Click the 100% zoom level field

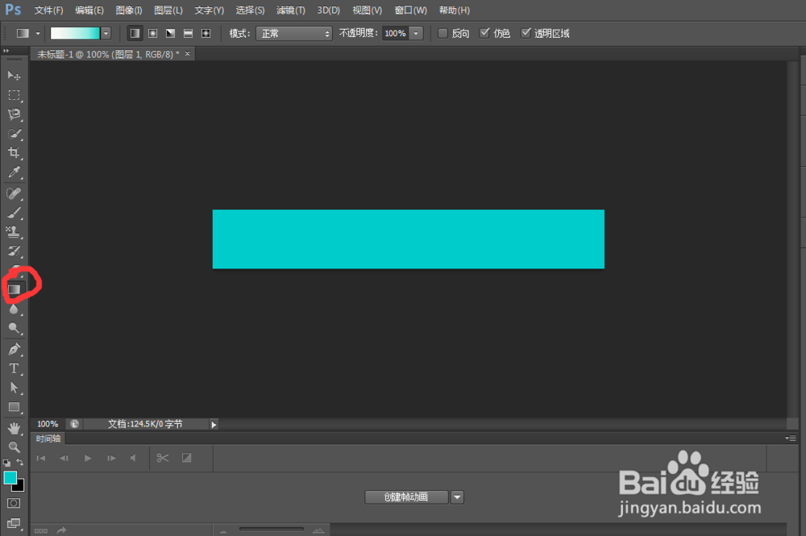[x=48, y=424]
